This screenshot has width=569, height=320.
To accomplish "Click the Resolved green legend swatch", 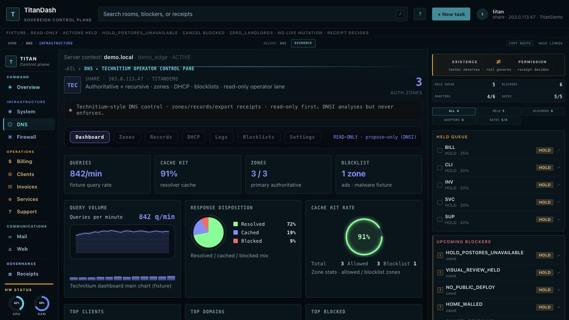I will [x=236, y=224].
